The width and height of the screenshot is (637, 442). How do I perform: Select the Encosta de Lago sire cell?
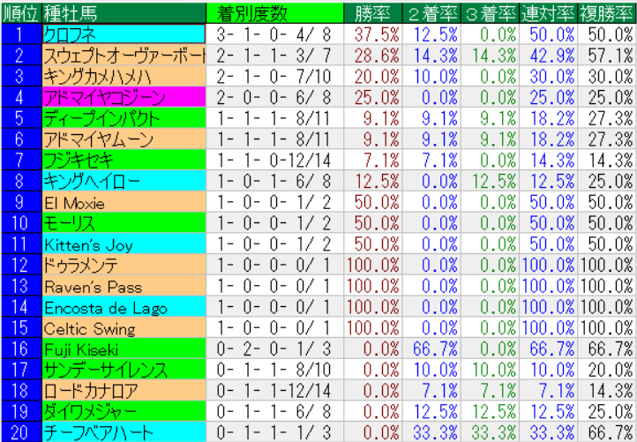[x=124, y=306]
